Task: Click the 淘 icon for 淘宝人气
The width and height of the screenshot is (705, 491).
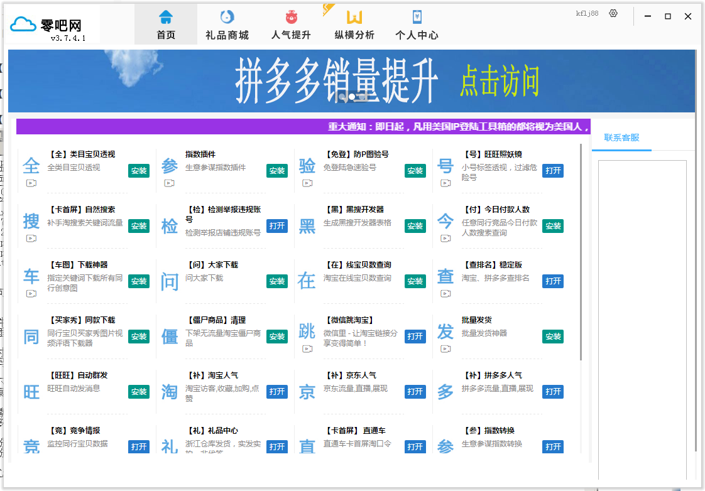Action: click(x=170, y=392)
